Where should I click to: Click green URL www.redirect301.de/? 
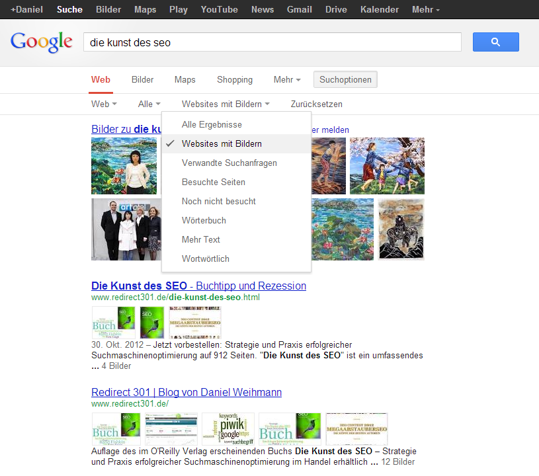point(130,403)
